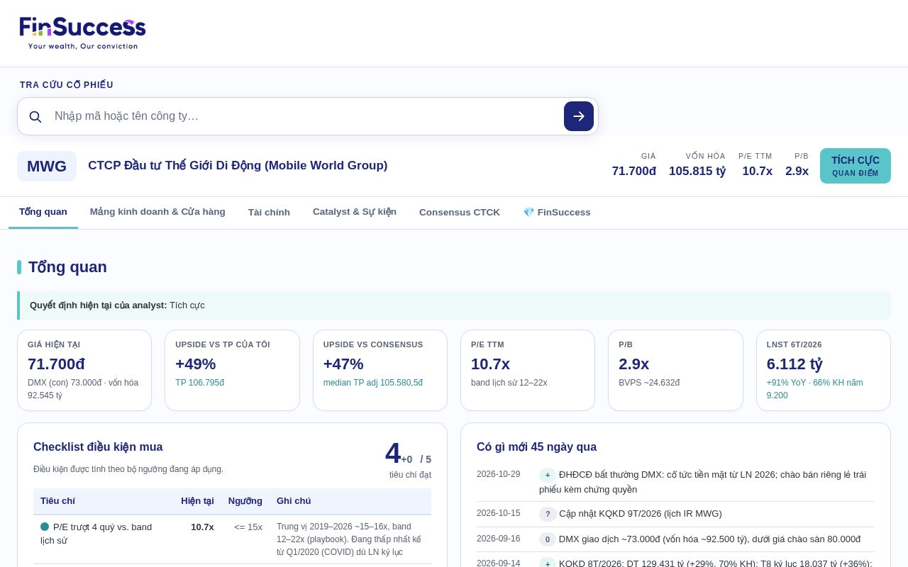Viewport: 908px width, 567px height.
Task: Go to the Catalyst & Sự kiện tab
Action: 355,212
